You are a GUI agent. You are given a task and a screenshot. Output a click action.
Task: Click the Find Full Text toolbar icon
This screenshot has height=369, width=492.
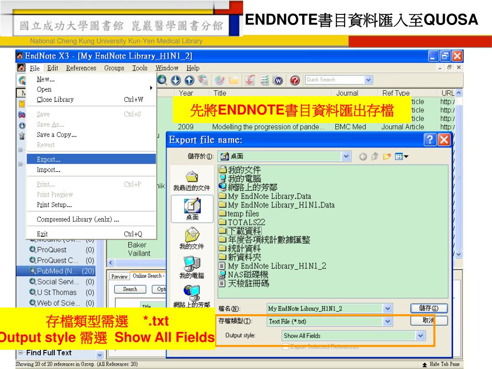203,80
